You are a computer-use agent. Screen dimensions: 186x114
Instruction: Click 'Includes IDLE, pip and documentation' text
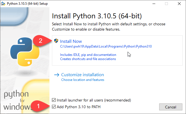coord(88,55)
